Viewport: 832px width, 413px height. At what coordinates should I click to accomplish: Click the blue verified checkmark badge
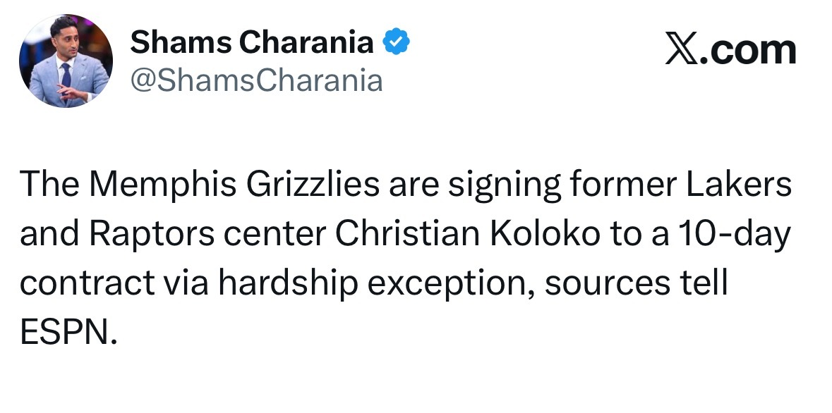(x=396, y=44)
